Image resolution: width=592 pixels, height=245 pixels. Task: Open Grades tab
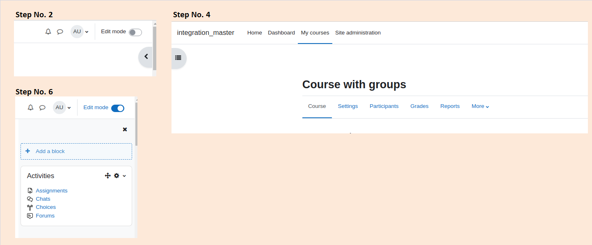(x=419, y=106)
